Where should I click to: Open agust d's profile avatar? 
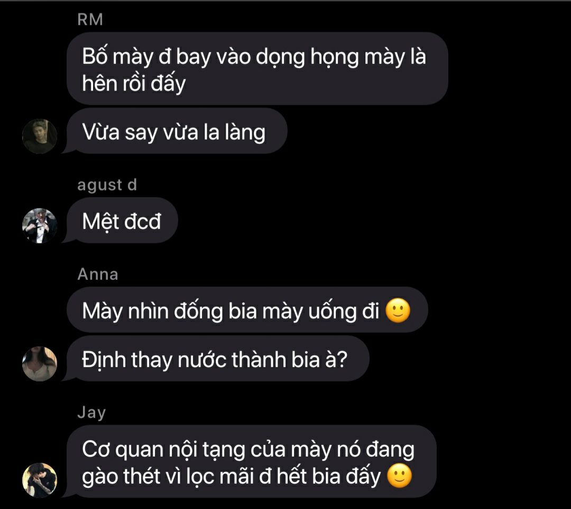click(x=40, y=225)
